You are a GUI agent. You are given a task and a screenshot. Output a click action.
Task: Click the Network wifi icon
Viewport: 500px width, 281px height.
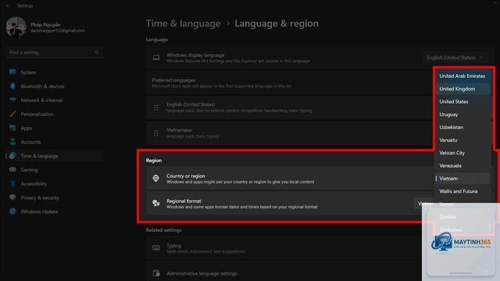click(12, 100)
